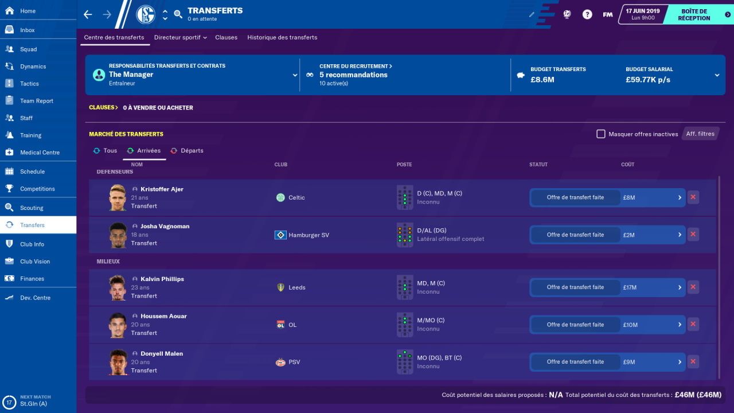The image size is (734, 413).
Task: Click the Celtic club name
Action: tap(296, 197)
